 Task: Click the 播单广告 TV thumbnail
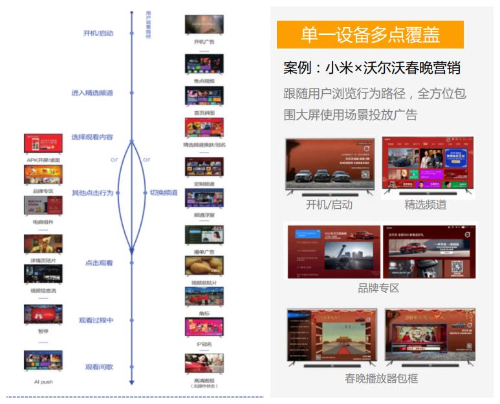(204, 235)
